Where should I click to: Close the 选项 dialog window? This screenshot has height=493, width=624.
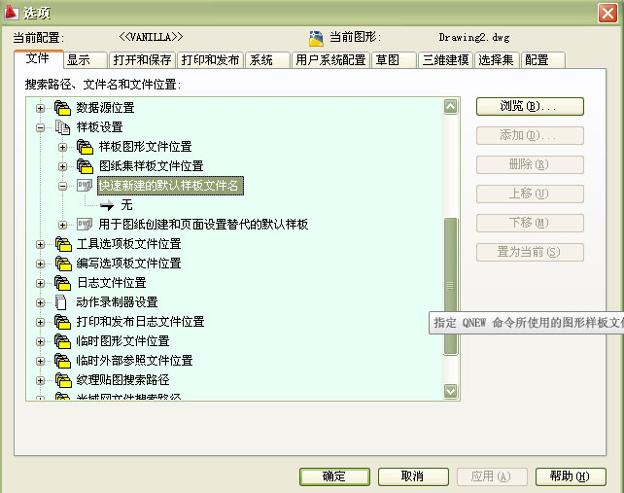point(607,14)
